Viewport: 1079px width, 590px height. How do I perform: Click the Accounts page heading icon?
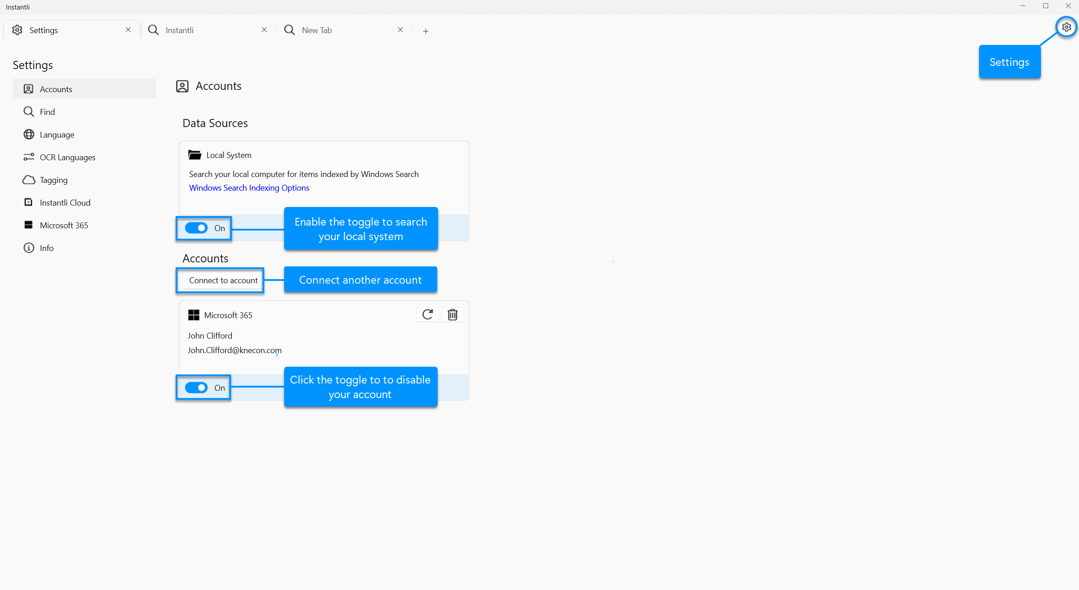(x=182, y=86)
